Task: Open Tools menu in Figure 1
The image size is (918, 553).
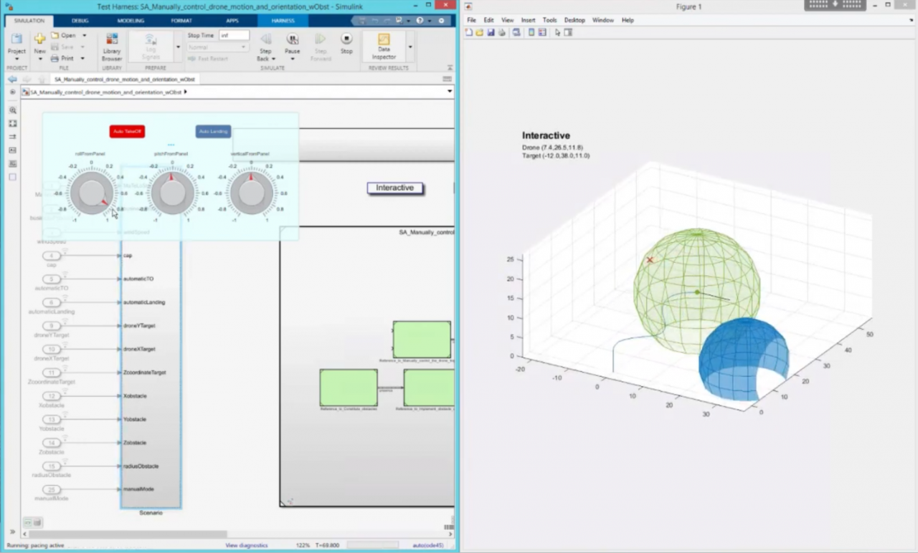Action: [x=549, y=20]
